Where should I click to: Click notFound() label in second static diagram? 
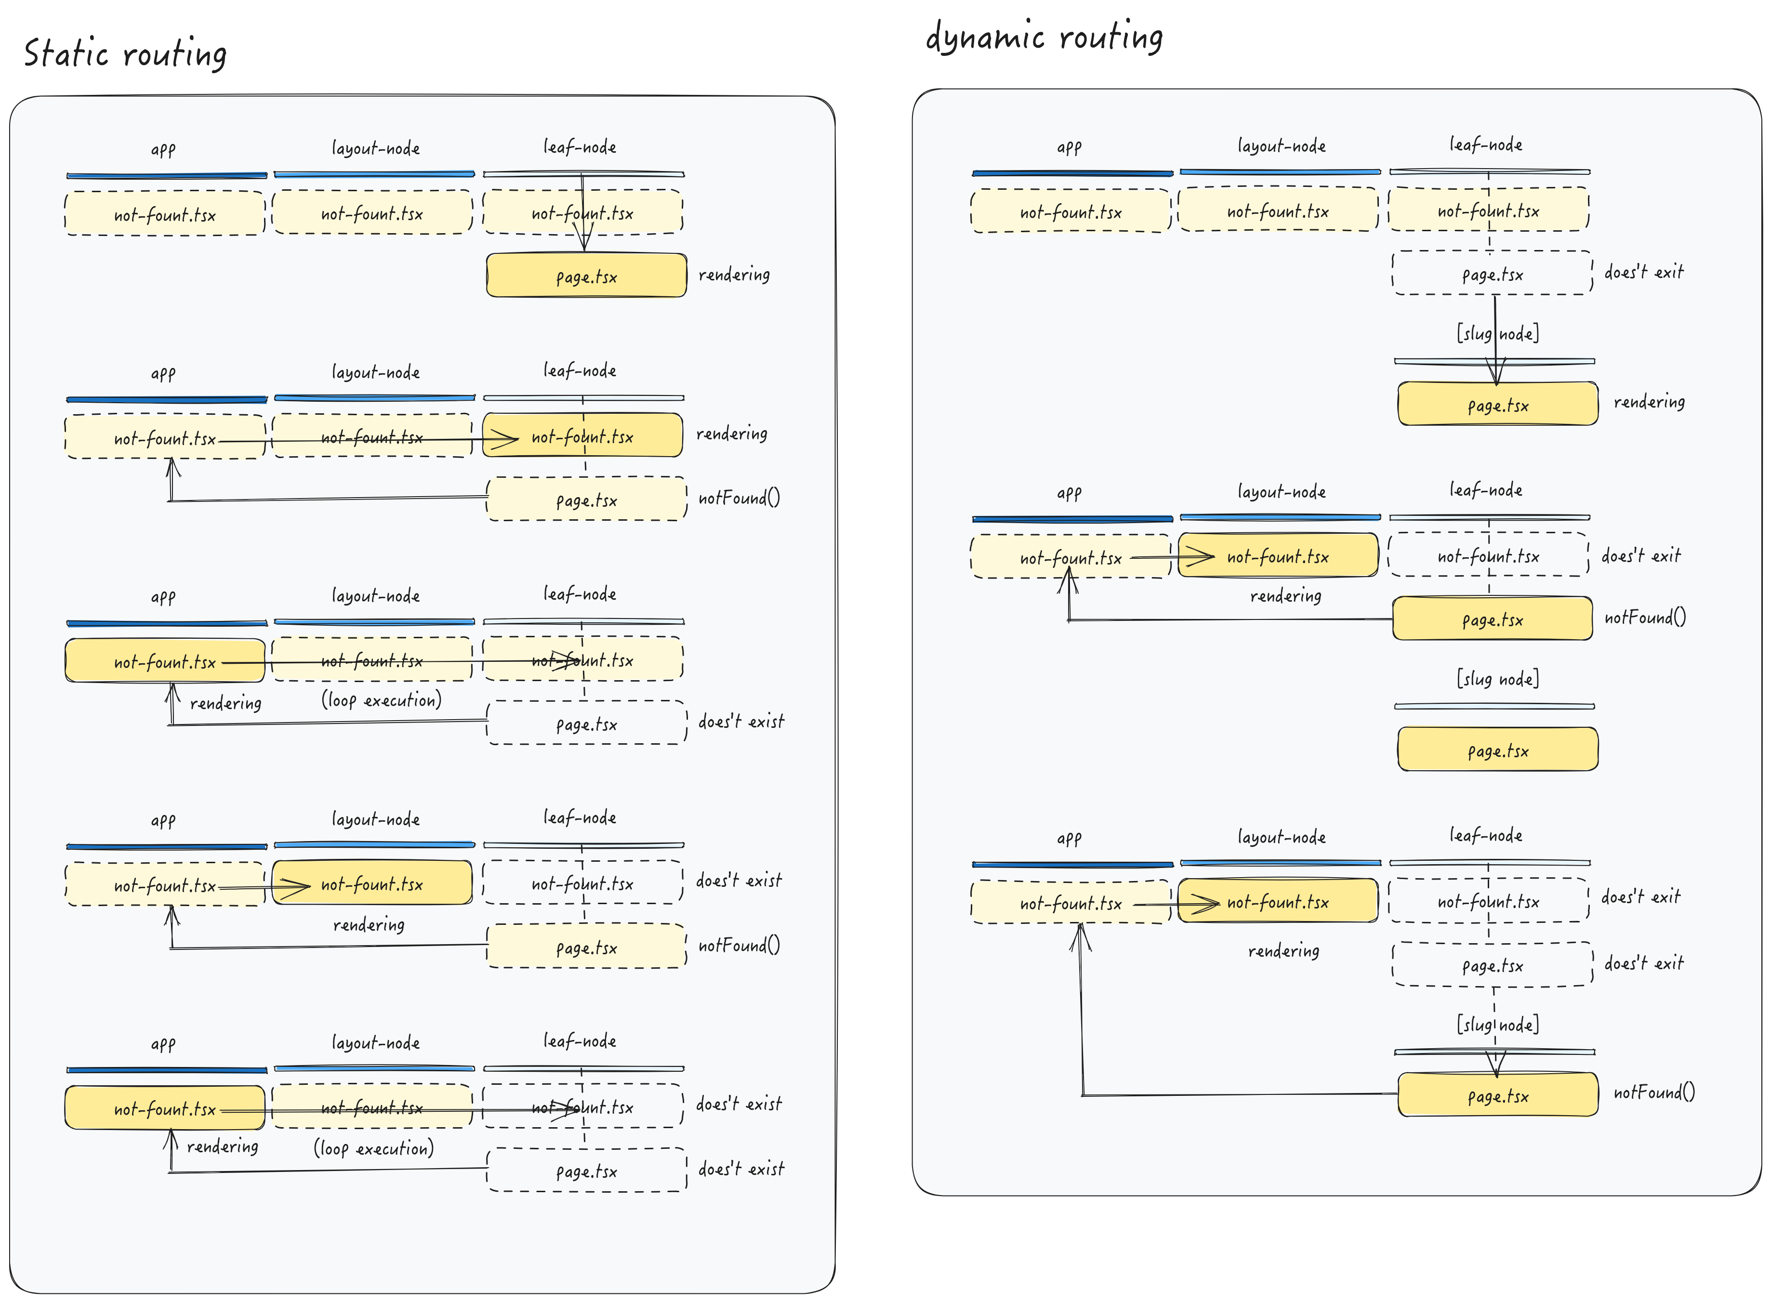[739, 498]
